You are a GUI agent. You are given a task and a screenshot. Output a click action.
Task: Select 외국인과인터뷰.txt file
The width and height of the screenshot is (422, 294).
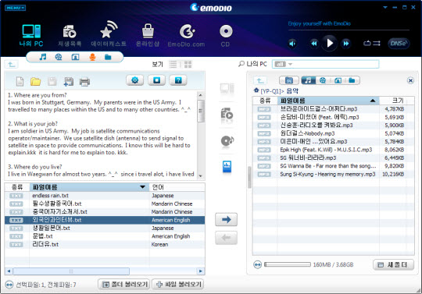105,220
